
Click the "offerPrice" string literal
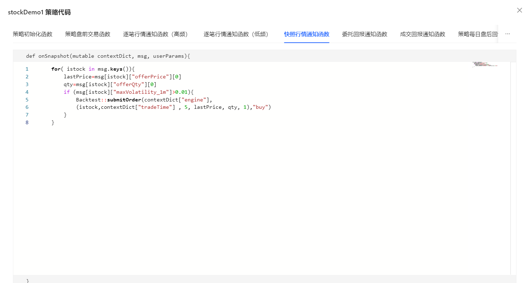pyautogui.click(x=151, y=77)
